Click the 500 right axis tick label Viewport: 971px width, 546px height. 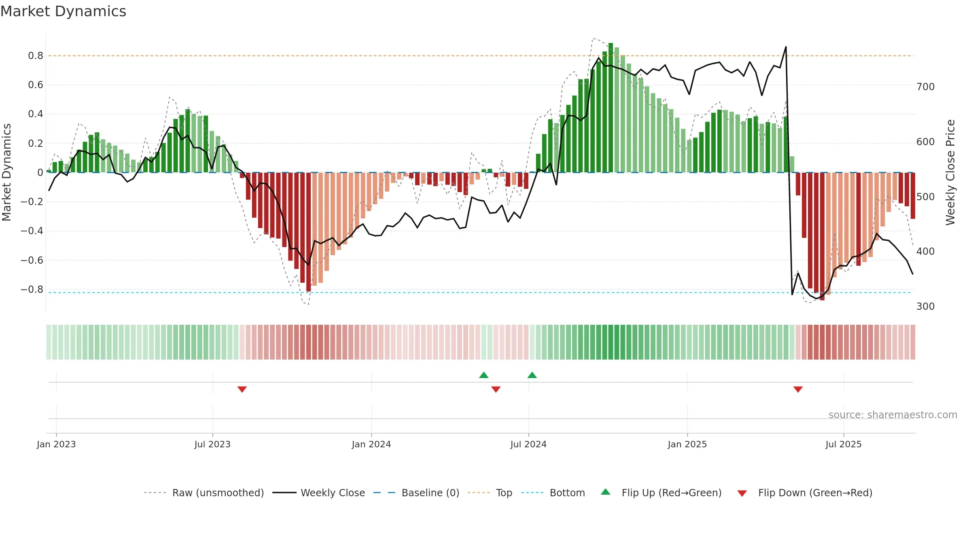(x=926, y=197)
